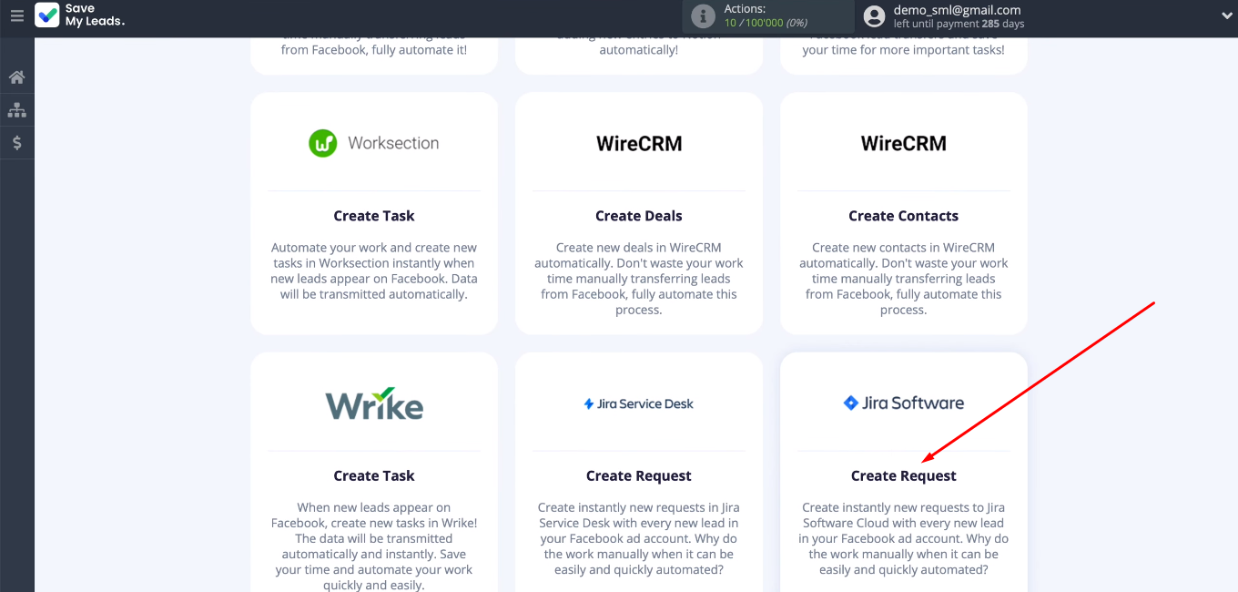Click the WireCRM logo above Create Contacts
The image size is (1238, 592).
[x=904, y=143]
